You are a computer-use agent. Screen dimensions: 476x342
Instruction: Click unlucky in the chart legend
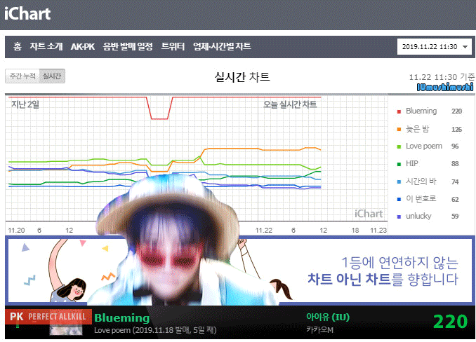[418, 216]
